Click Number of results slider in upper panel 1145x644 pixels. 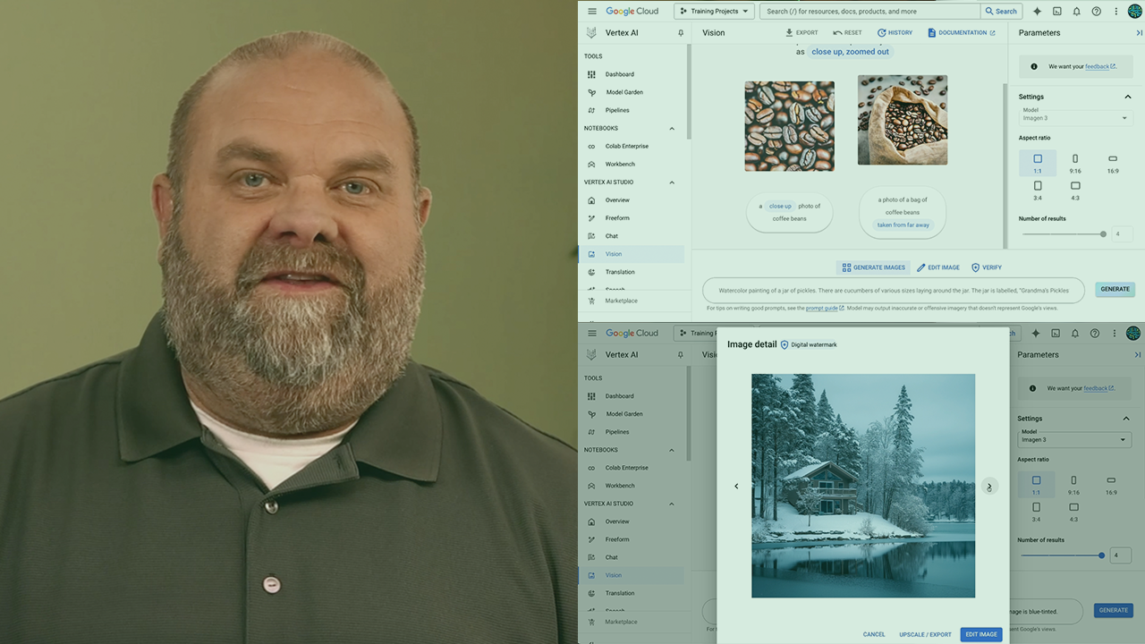tap(1064, 233)
